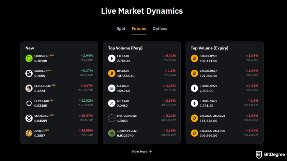Select RESOLVUSDT price 0.3224
This screenshot has width=287, height=161.
click(x=39, y=91)
